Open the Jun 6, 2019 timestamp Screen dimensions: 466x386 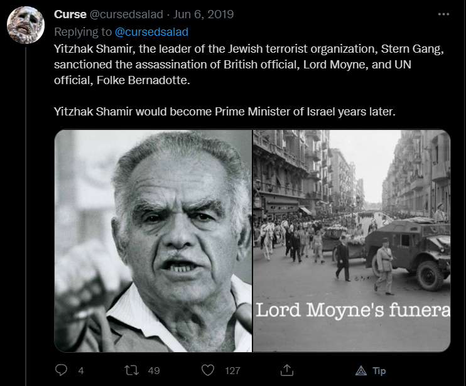[x=203, y=14]
